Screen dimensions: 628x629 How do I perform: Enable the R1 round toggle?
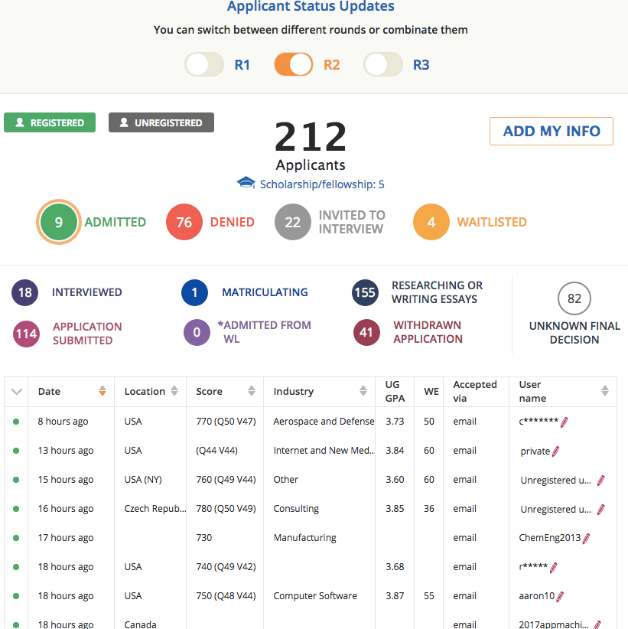205,65
